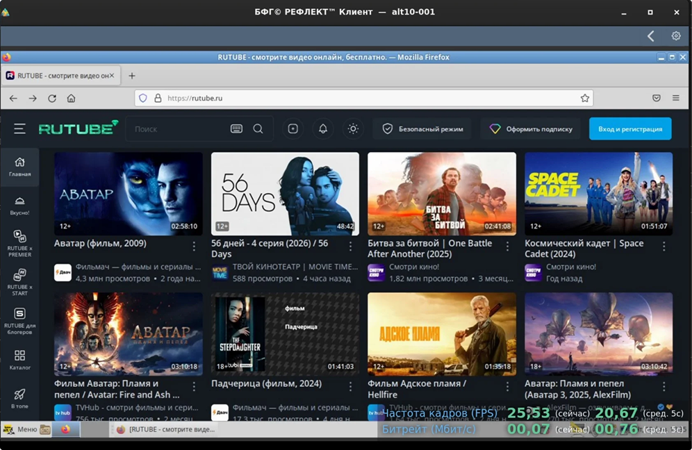
Task: Click the upload video plus icon
Action: click(x=293, y=129)
